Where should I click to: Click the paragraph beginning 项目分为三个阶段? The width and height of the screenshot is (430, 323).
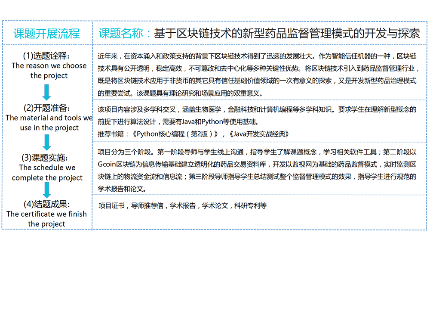[257, 170]
